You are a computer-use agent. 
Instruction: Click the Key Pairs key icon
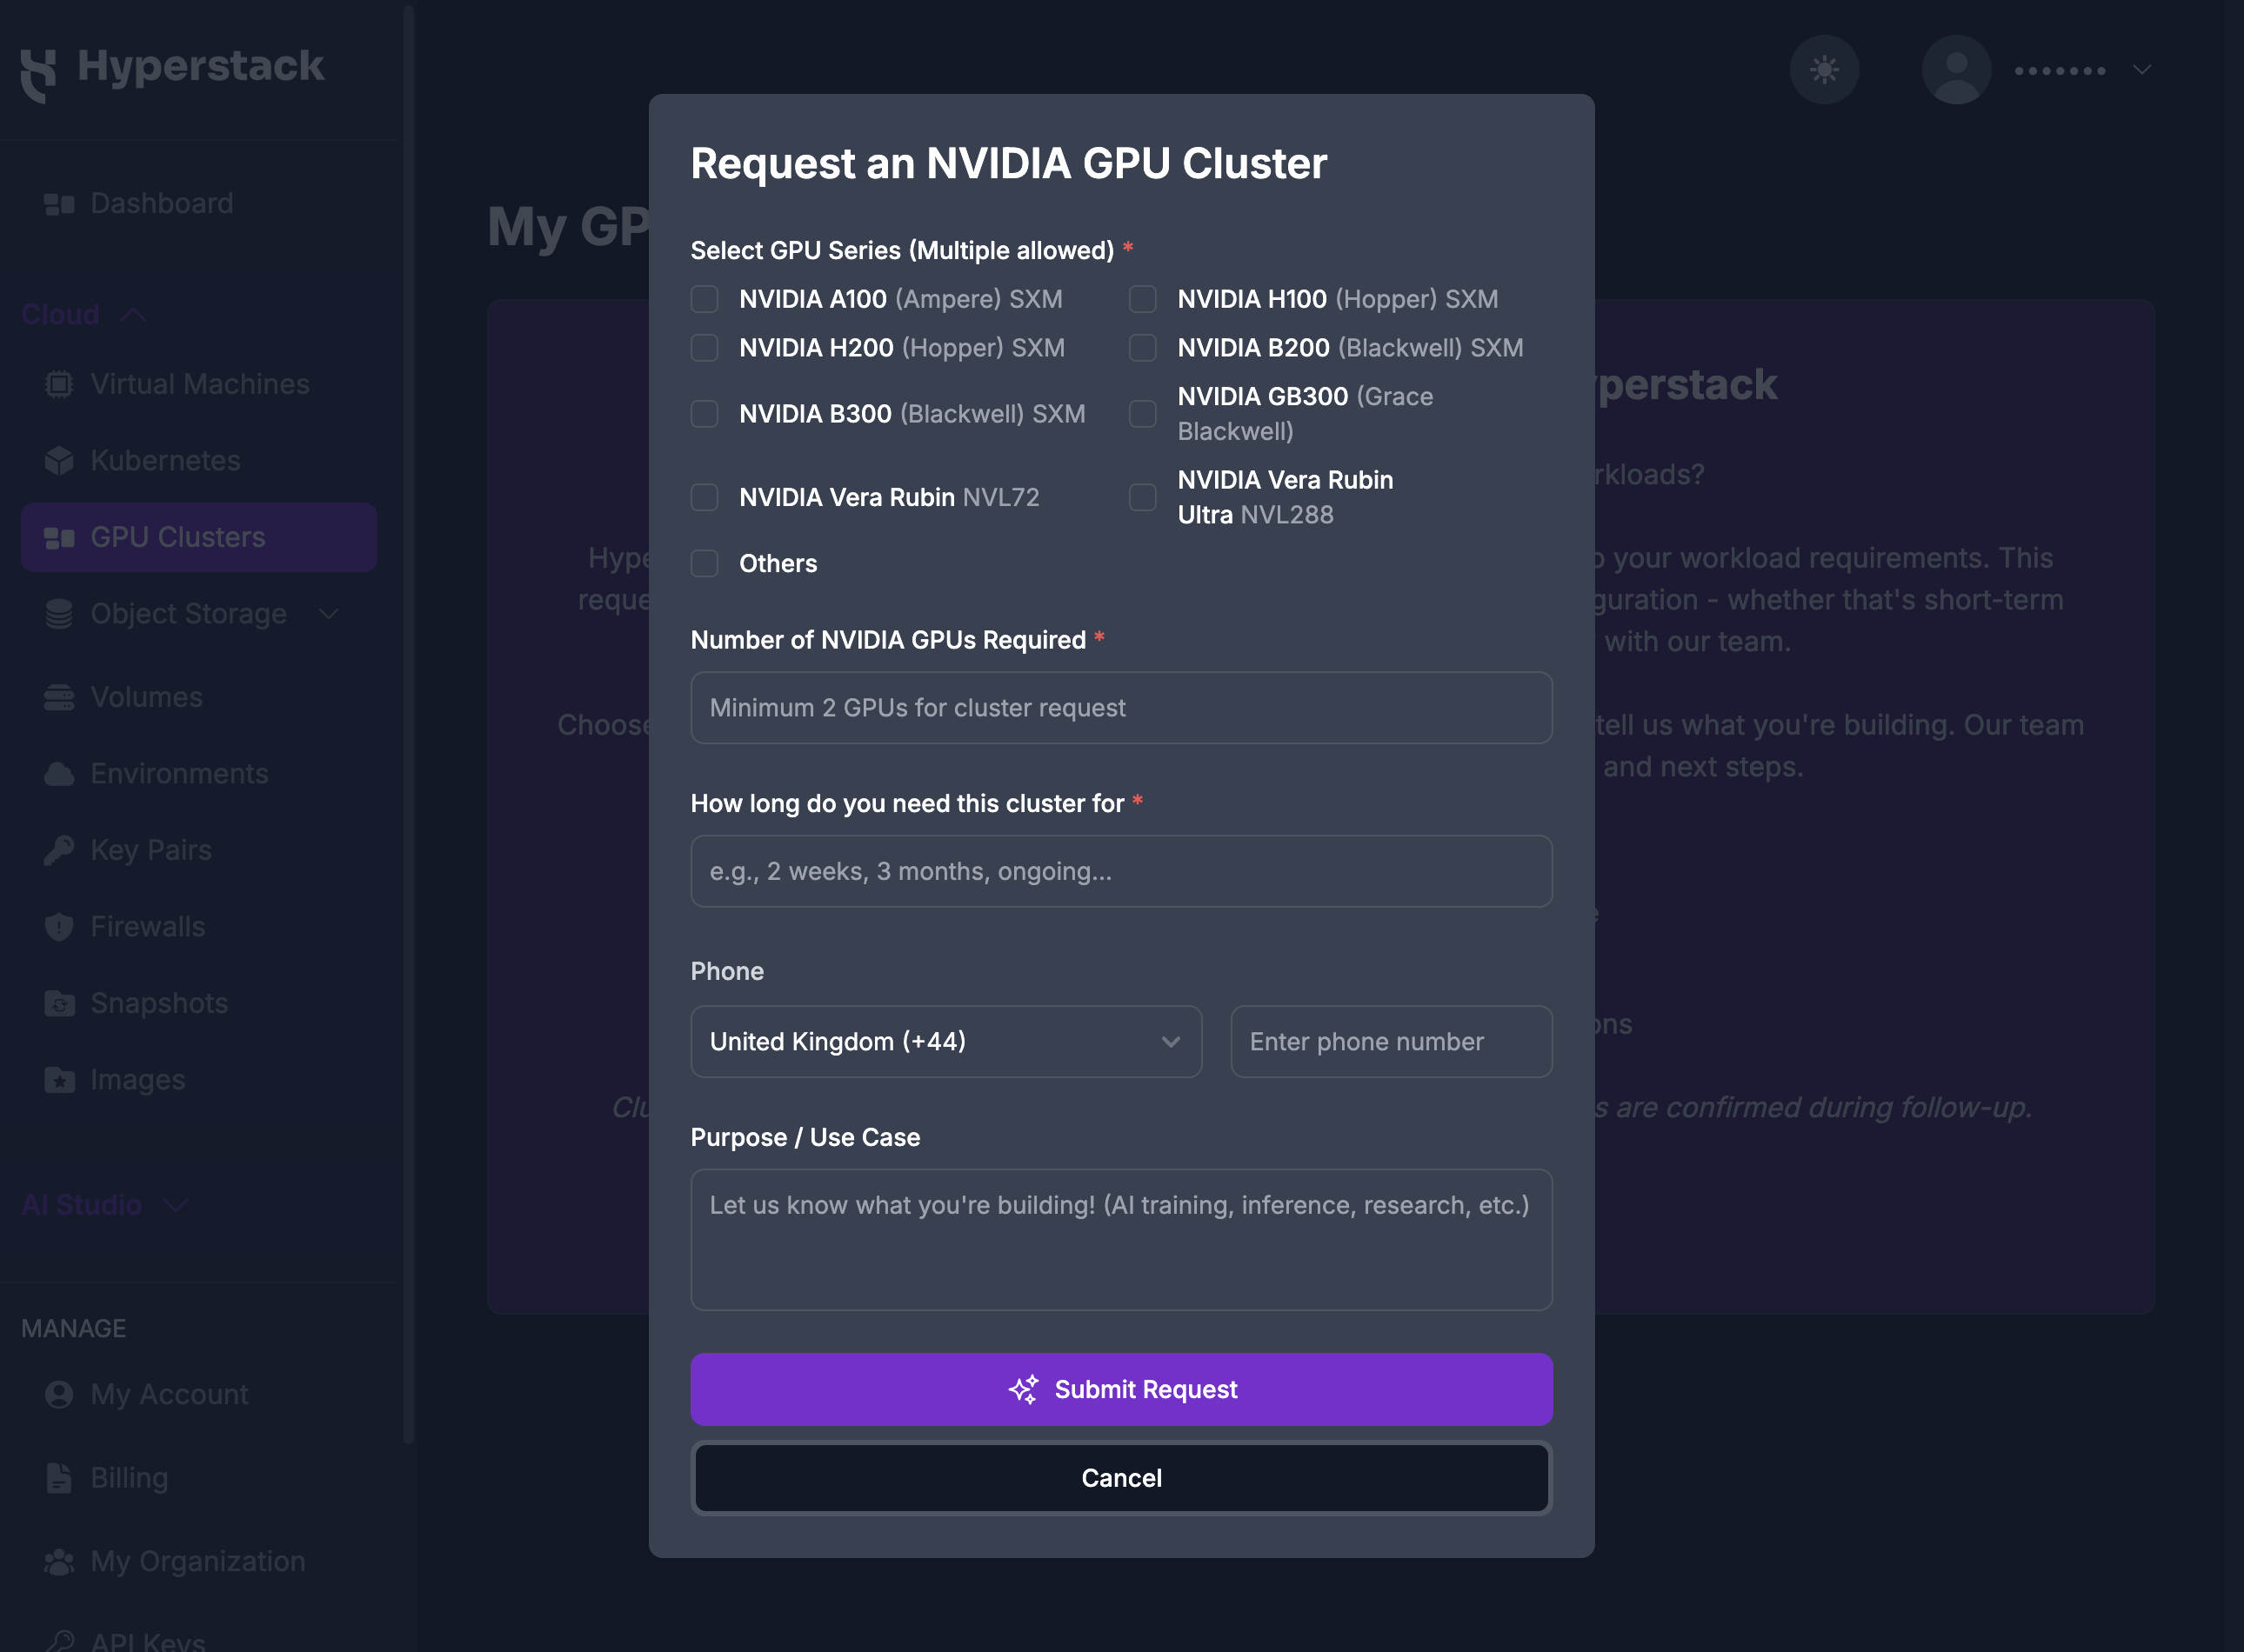click(x=59, y=850)
